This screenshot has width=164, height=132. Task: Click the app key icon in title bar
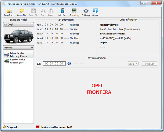pos(4,4)
